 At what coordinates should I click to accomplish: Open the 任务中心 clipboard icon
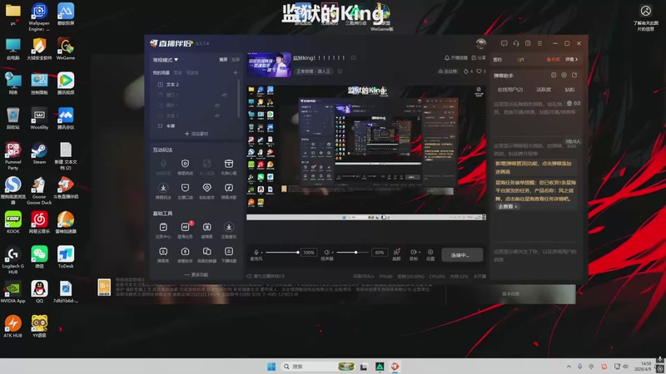(x=163, y=227)
